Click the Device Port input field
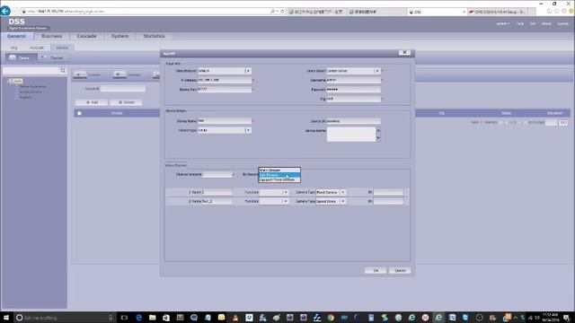This screenshot has height=323, width=575. coord(225,90)
